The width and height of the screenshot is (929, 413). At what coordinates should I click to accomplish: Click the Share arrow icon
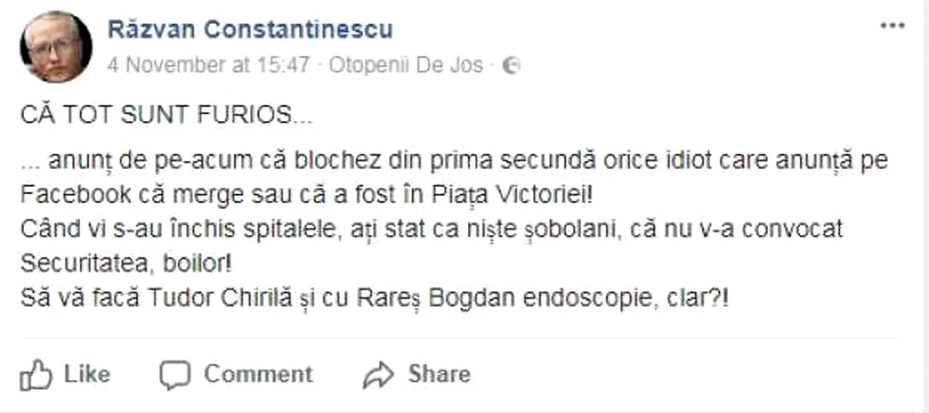tap(378, 375)
